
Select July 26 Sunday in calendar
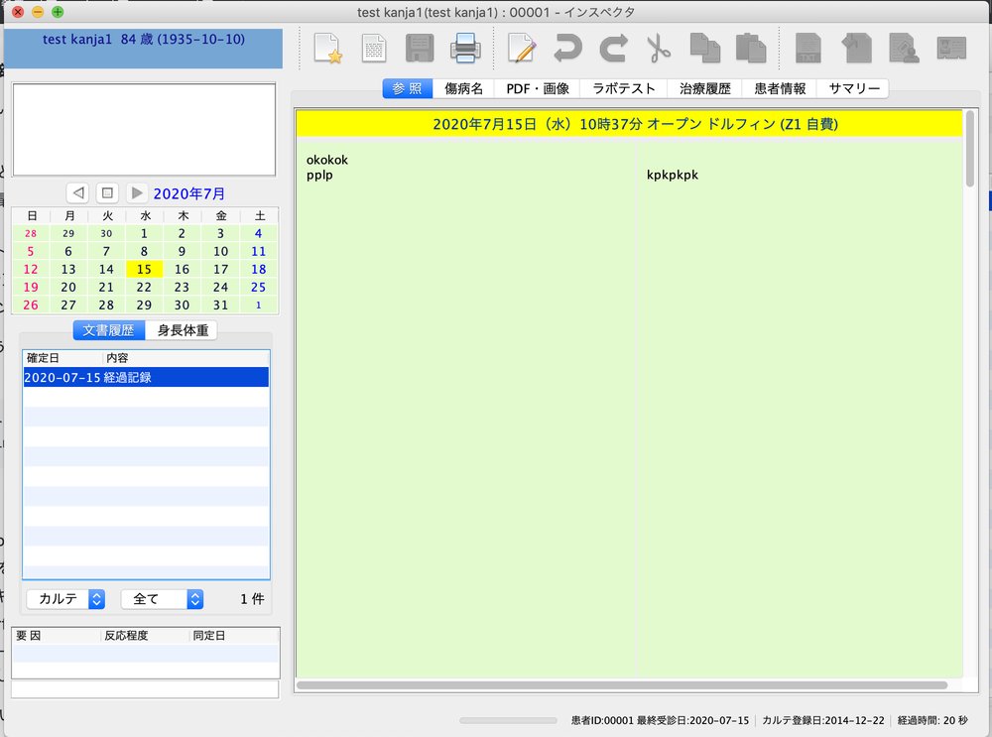click(x=31, y=305)
